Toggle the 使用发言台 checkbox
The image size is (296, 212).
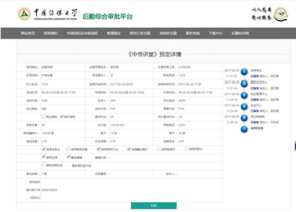44,149
